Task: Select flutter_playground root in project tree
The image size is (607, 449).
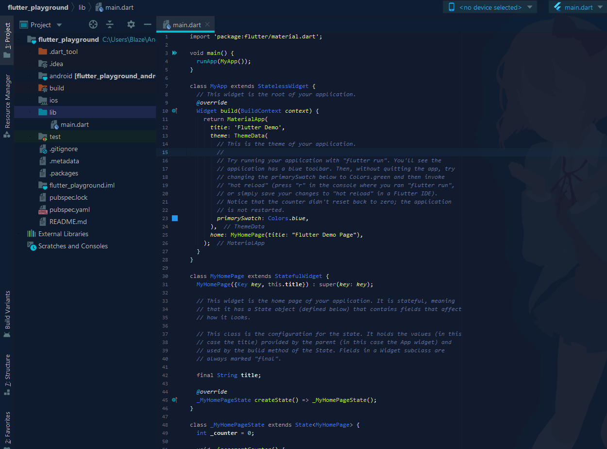Action: [x=68, y=39]
